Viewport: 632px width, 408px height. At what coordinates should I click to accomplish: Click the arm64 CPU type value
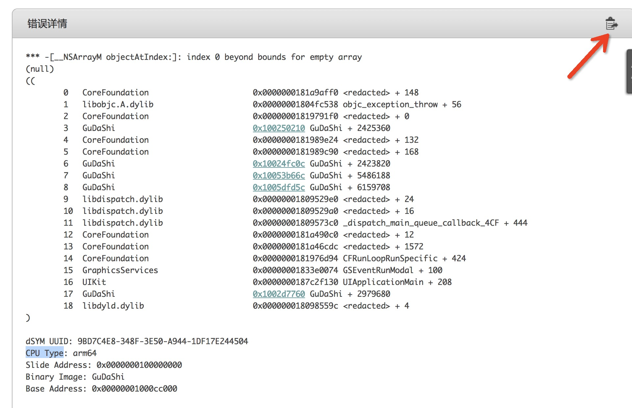pos(85,353)
